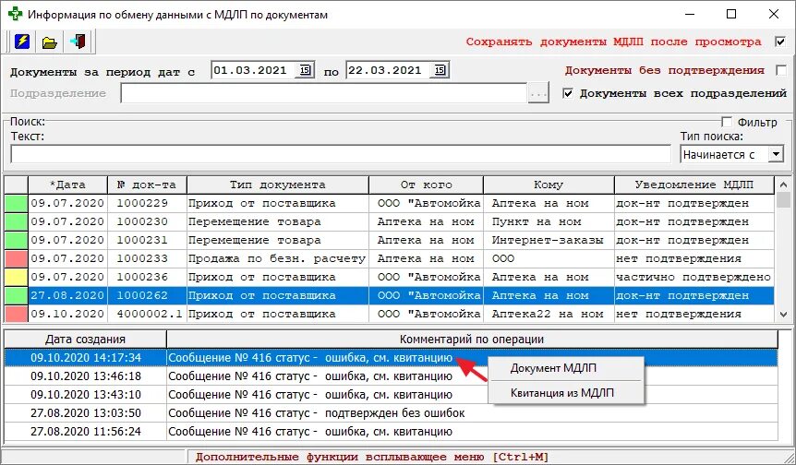
Task: Click the 'Тип документа' column header
Action: coord(278,185)
